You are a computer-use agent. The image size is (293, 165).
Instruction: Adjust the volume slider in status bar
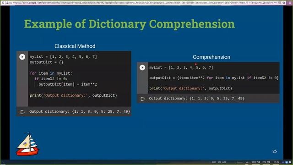tap(235, 162)
